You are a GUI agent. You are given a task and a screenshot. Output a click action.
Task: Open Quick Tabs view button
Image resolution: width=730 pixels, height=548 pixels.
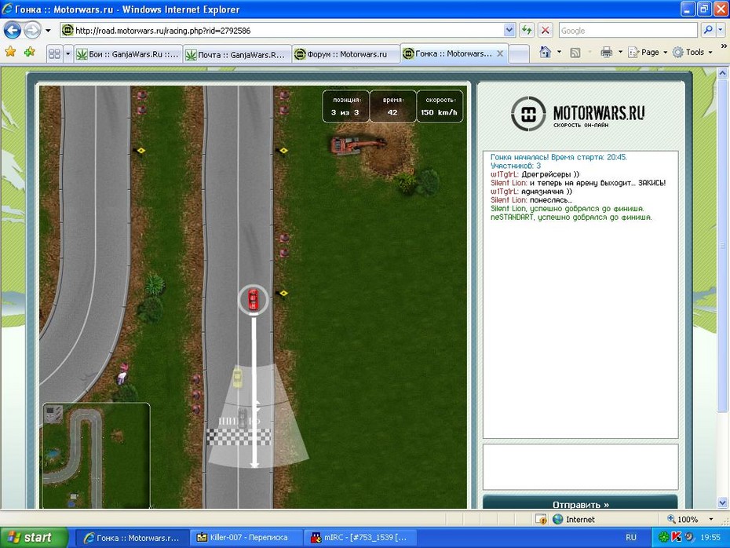point(54,53)
